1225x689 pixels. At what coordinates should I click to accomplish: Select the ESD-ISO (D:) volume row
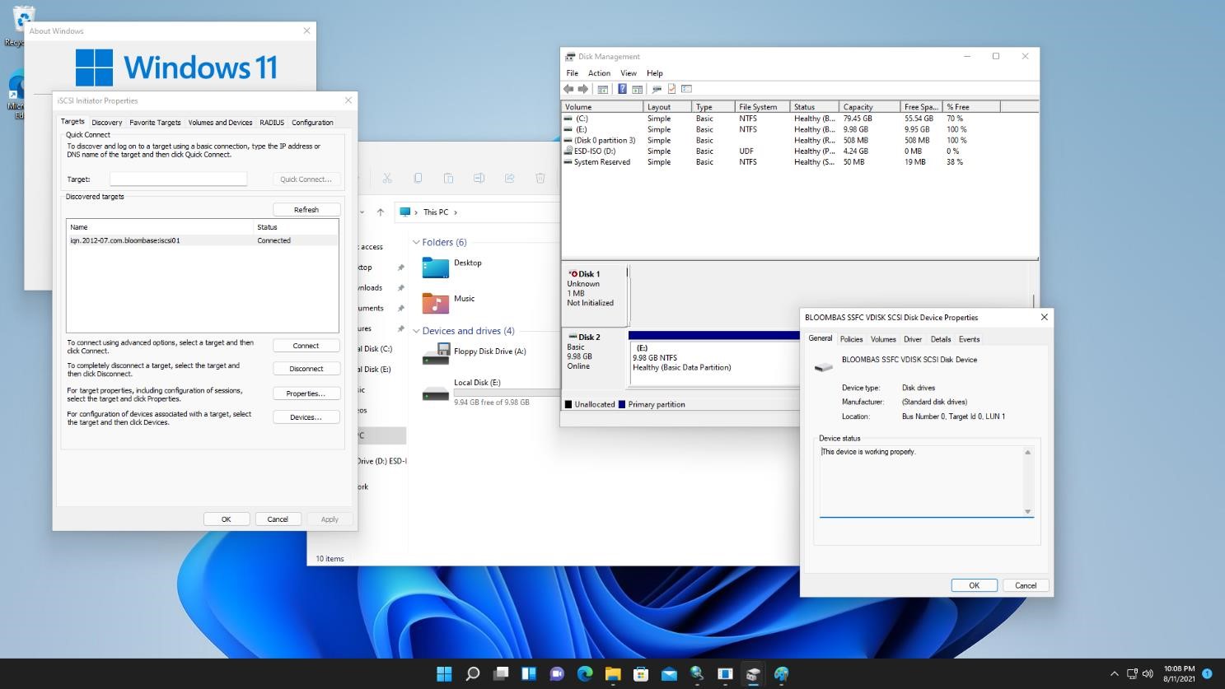(799, 151)
